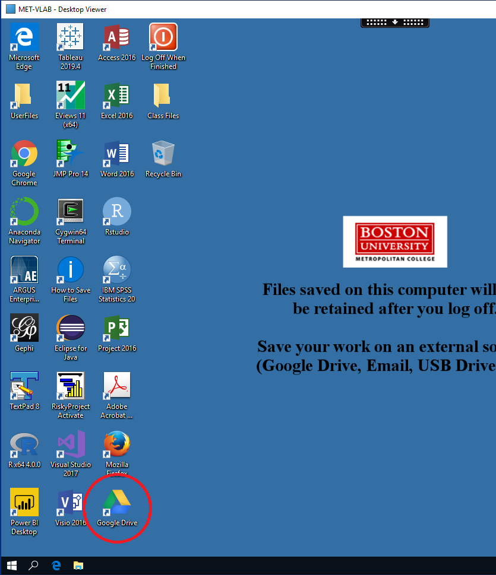Viewport: 496px width, 575px height.
Task: Click the RStudio desktop shortcut
Action: pyautogui.click(x=117, y=212)
